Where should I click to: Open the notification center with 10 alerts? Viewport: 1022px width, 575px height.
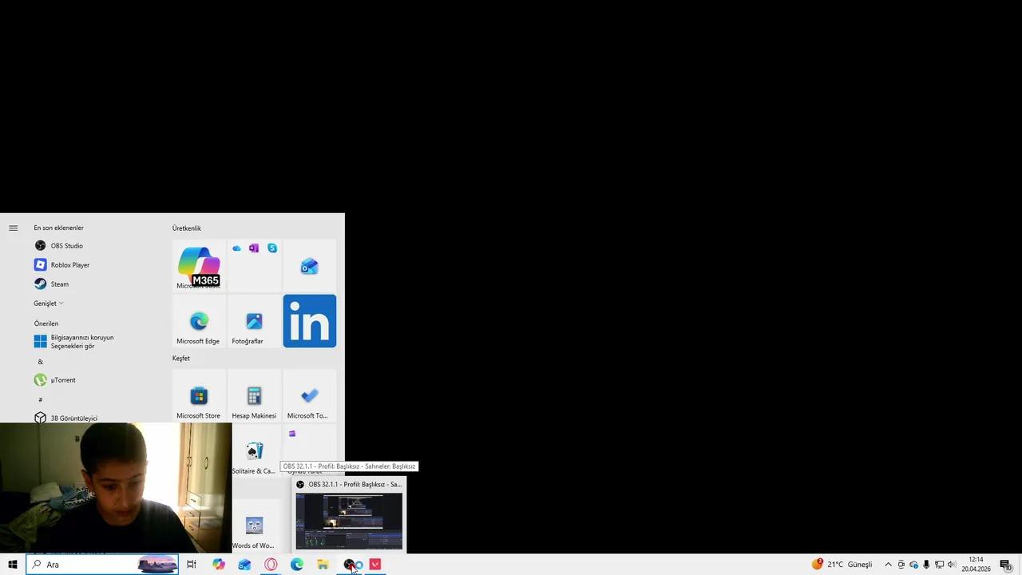1006,565
